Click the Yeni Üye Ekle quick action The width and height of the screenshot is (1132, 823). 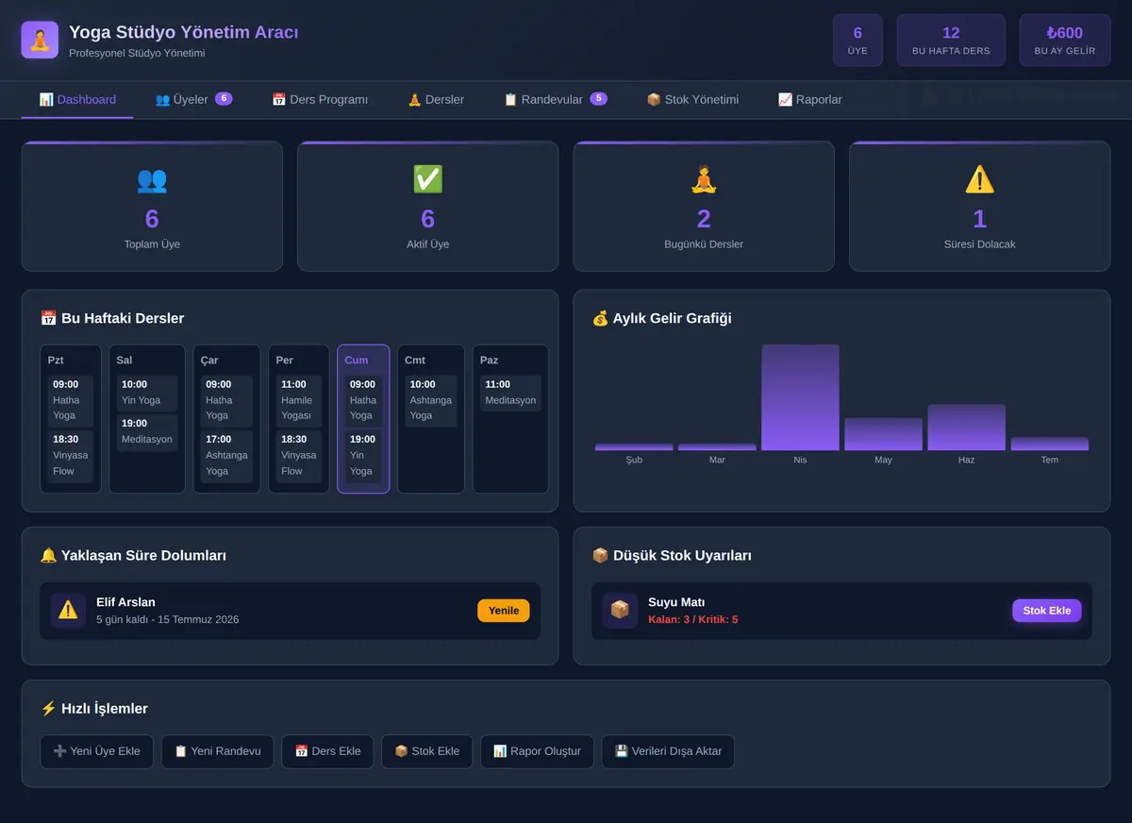click(x=96, y=751)
